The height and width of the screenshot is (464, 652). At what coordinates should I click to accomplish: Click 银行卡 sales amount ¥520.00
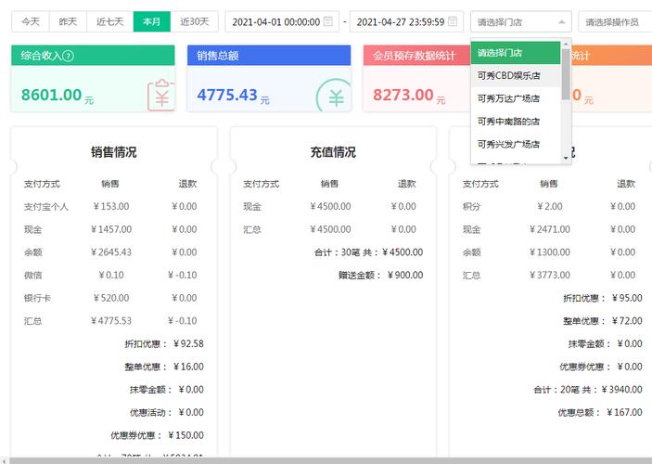(x=111, y=298)
